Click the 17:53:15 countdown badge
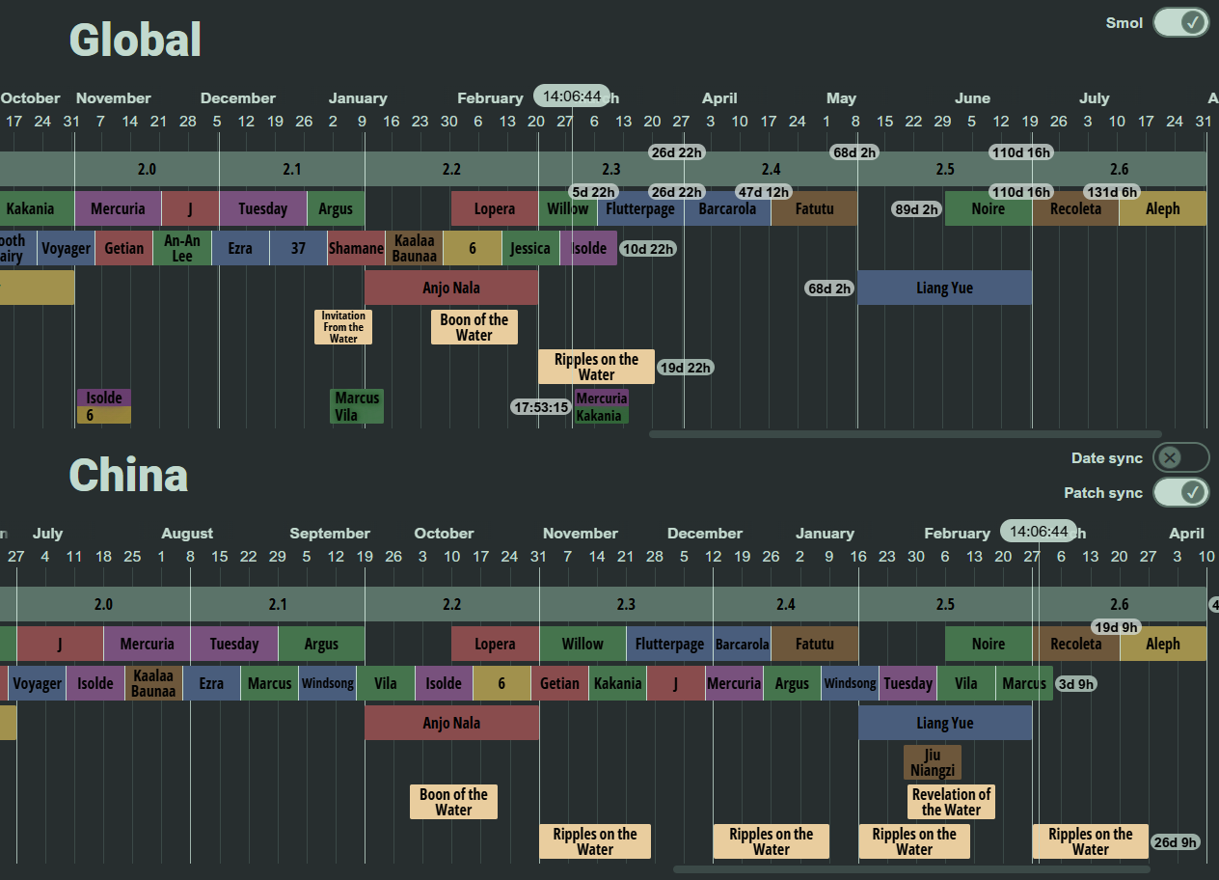1219x880 pixels. (540, 407)
